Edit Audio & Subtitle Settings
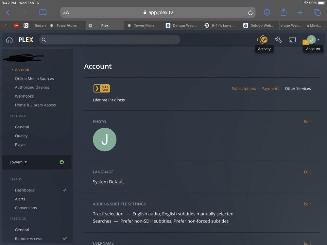 [x=307, y=204]
